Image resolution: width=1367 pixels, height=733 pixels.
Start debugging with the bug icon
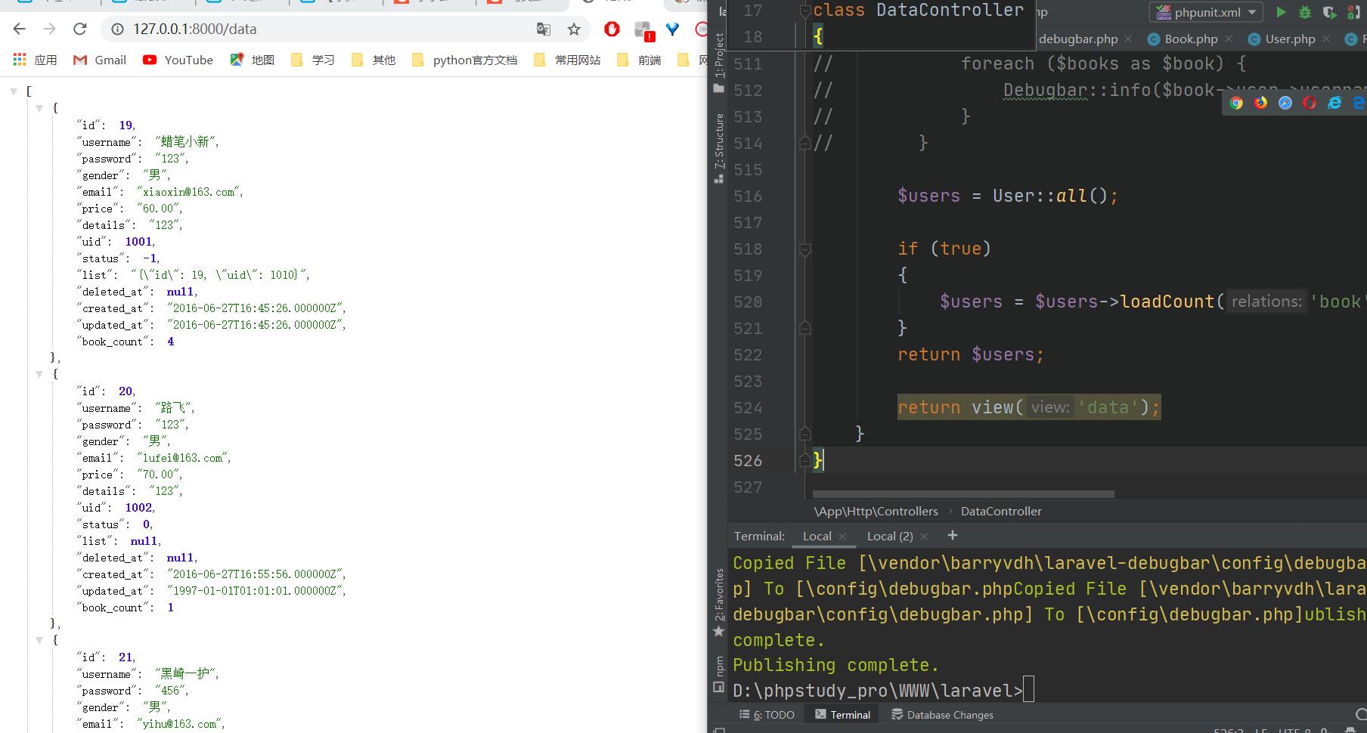pos(1305,12)
